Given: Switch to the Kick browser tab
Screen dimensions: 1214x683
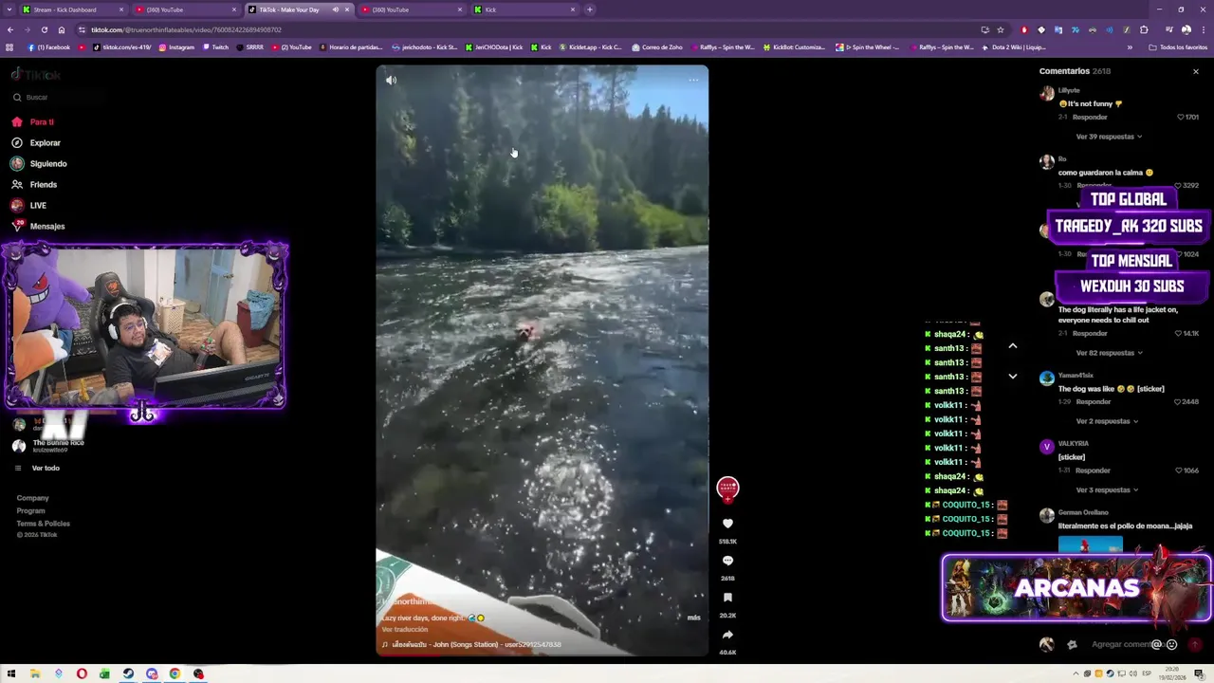Looking at the screenshot, I should click(x=526, y=9).
